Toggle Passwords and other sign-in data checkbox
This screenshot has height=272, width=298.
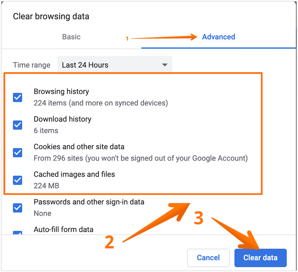(17, 208)
